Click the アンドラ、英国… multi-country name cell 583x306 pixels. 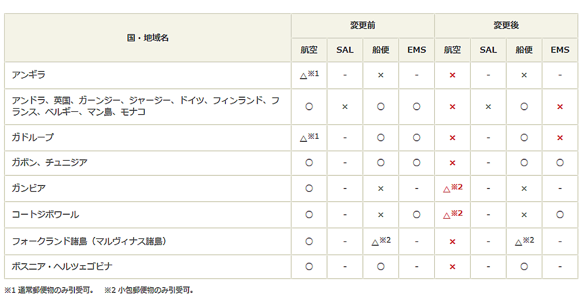coord(146,106)
